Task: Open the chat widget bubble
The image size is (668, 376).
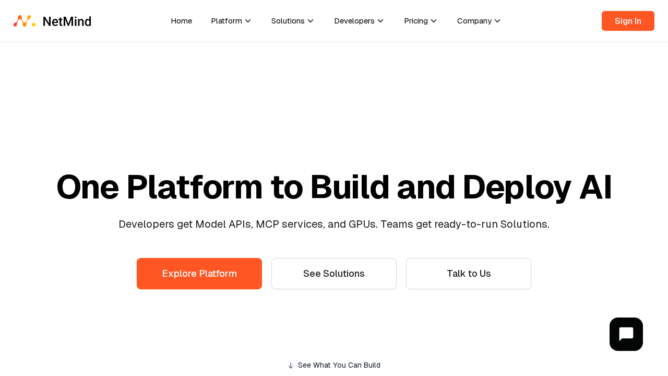Action: [626, 334]
